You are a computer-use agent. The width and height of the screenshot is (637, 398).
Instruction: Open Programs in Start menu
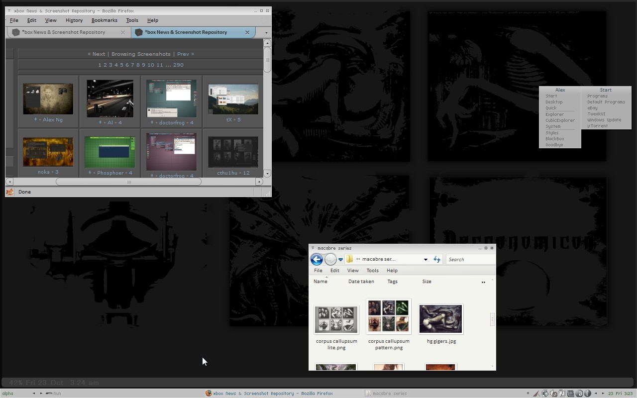597,96
